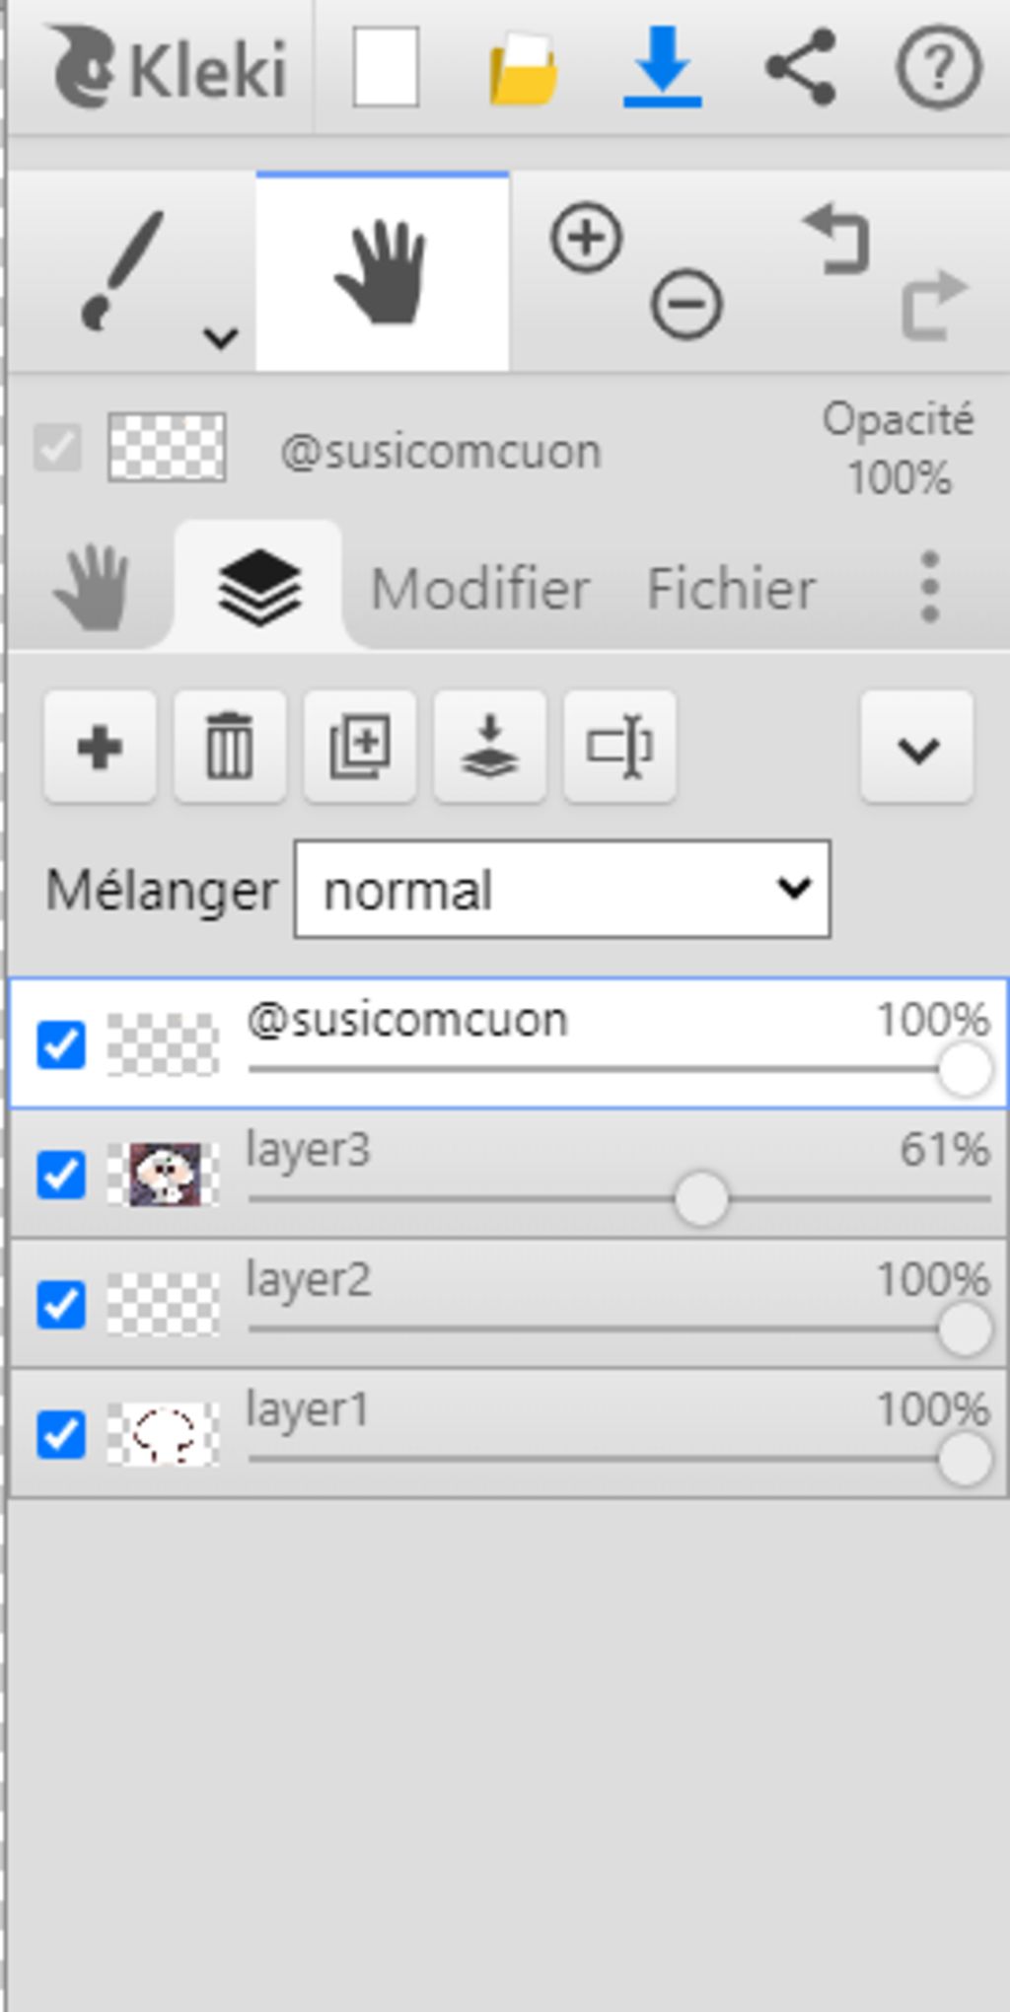
Task: Click the add new layer button
Action: [100, 747]
